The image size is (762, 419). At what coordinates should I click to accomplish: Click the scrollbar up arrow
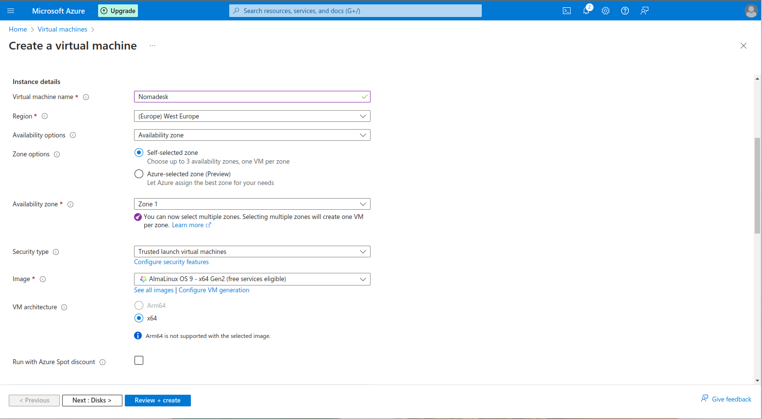coord(757,79)
